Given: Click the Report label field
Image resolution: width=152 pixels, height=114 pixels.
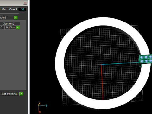Looking at the screenshot, I should 7,17.
